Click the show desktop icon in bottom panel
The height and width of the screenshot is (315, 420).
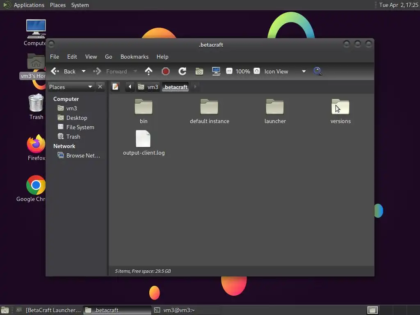(x=5, y=310)
